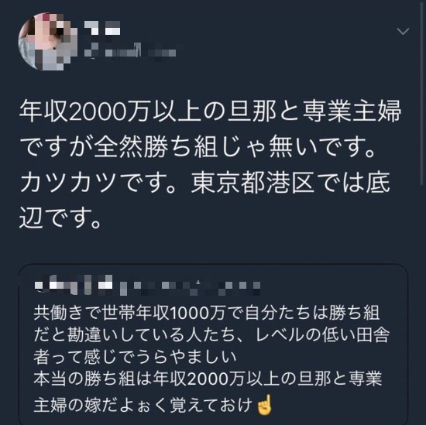Open the tweet options chevron menu
Screen dimensions: 426x425
(403, 32)
